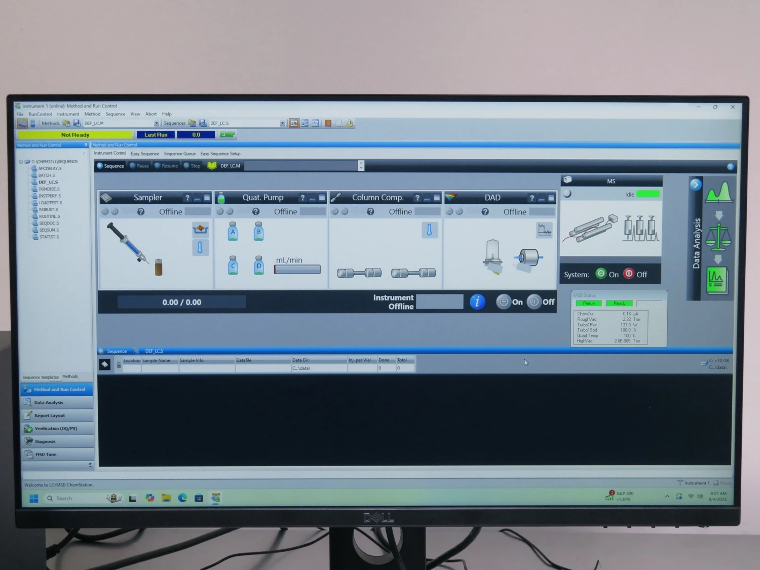
Task: Open the MSD Tune navigation button
Action: point(57,454)
